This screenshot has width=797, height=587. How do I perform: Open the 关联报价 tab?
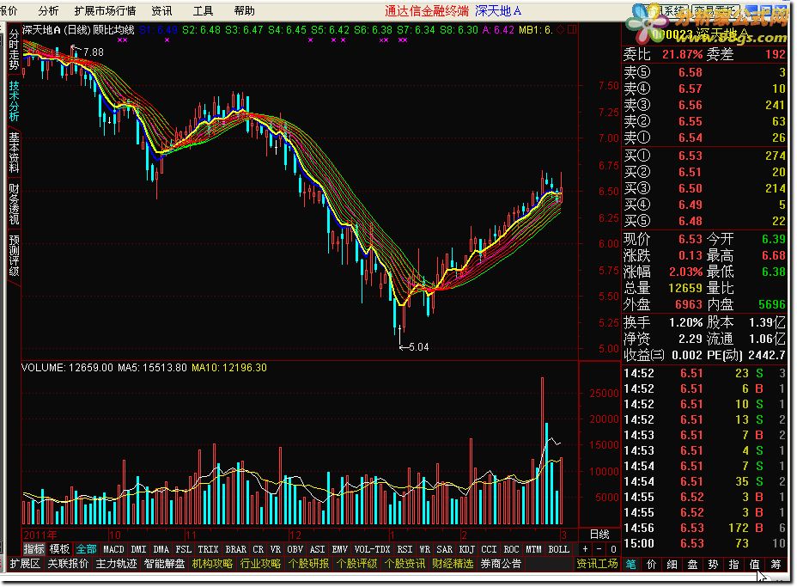tap(68, 564)
